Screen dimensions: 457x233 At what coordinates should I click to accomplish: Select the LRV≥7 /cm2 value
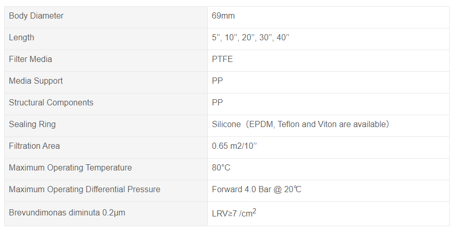click(x=234, y=212)
